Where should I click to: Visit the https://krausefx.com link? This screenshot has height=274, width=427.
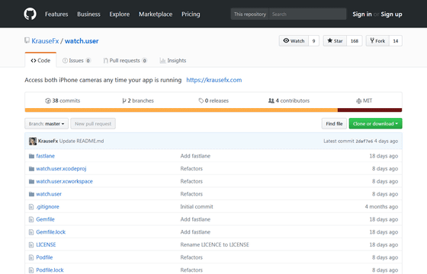point(214,80)
